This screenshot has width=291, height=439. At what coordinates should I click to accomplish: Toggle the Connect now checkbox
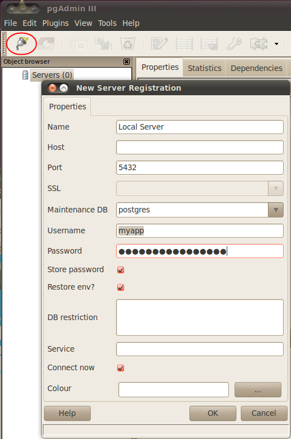pyautogui.click(x=121, y=368)
